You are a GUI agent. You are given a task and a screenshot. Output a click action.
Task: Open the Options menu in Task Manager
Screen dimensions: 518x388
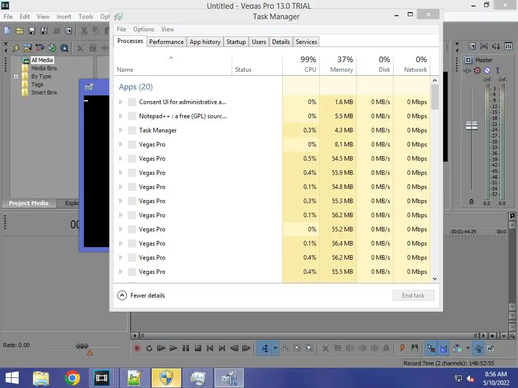(x=143, y=29)
